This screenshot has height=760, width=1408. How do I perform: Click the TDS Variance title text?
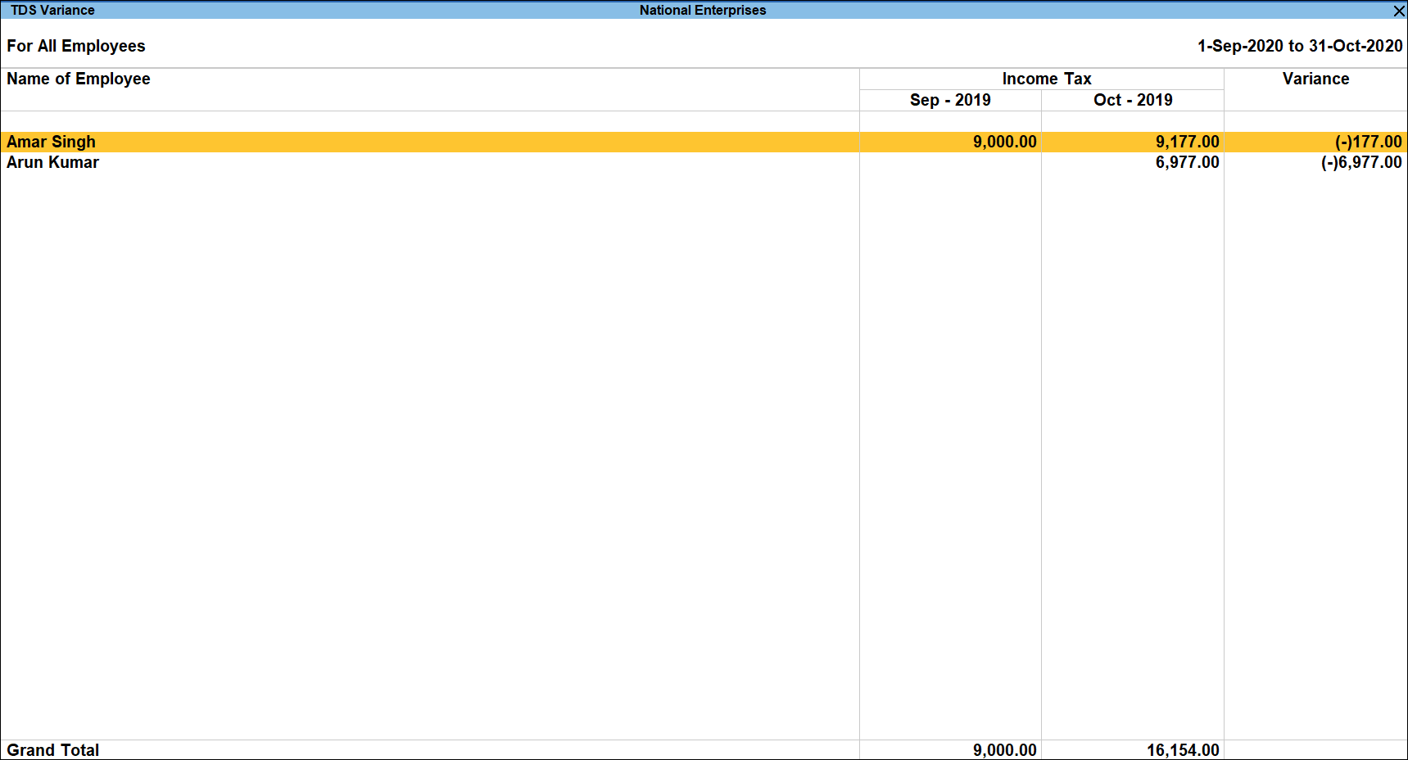[52, 11]
